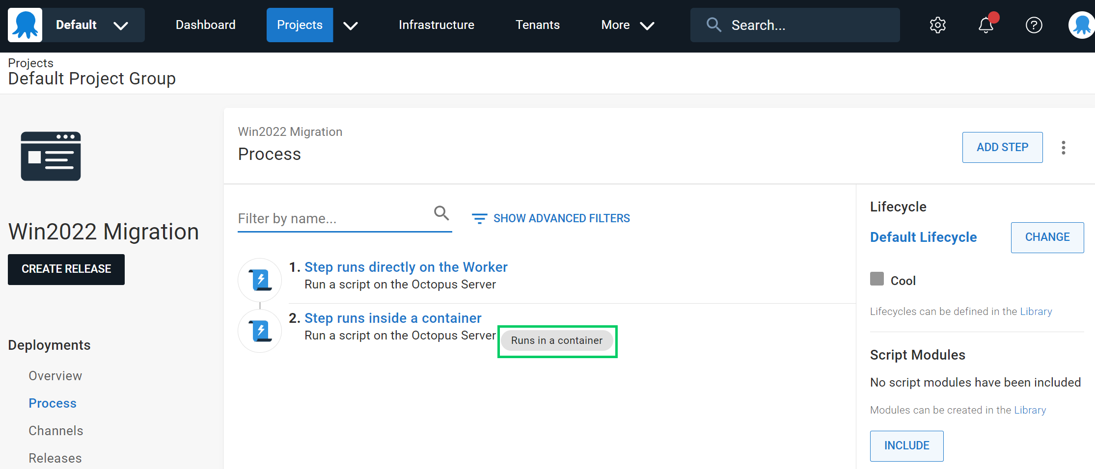
Task: Click the Win2022 Migration project logo
Action: pyautogui.click(x=51, y=156)
